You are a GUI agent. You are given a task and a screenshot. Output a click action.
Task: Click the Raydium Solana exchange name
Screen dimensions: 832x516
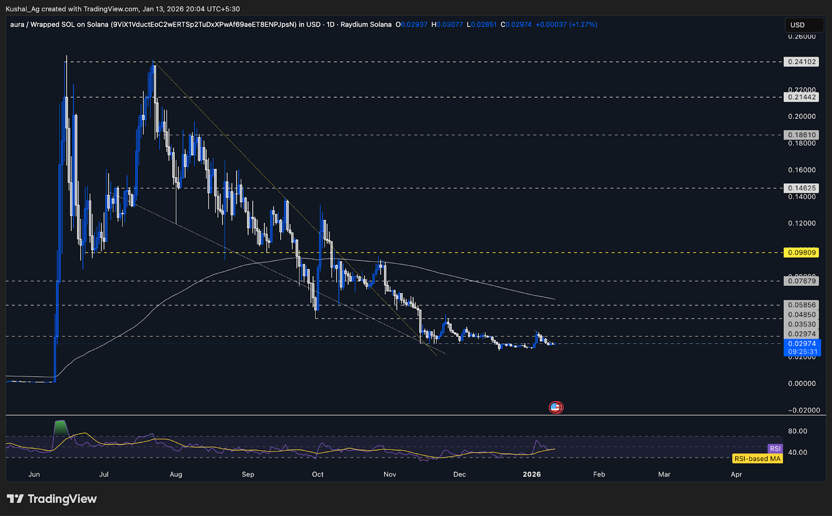coord(367,24)
